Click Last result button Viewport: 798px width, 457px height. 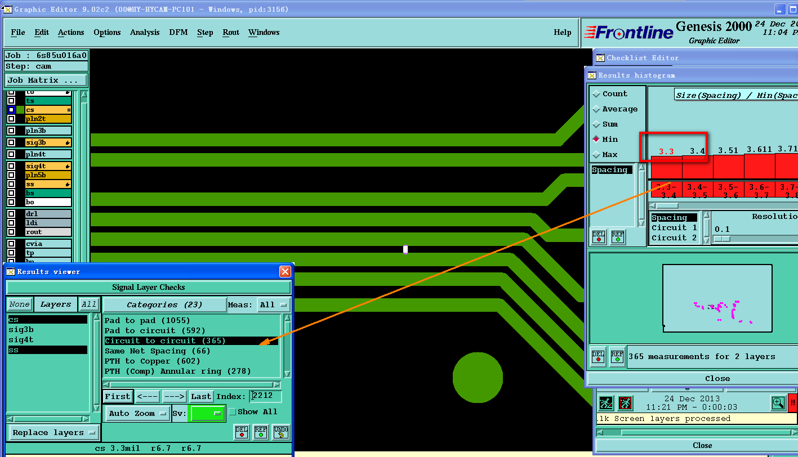[201, 396]
